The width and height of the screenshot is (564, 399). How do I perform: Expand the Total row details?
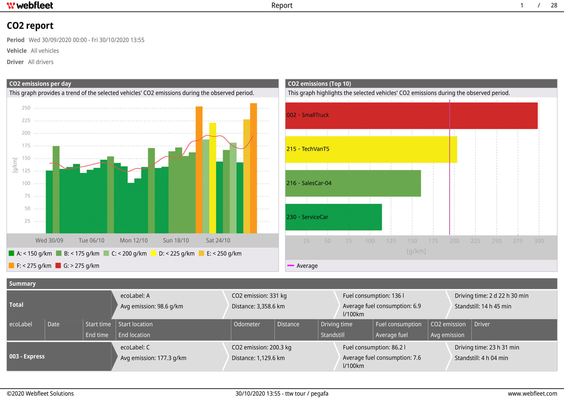pos(16,304)
